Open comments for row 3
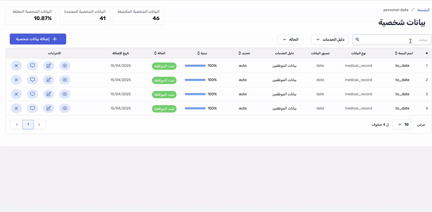This screenshot has height=212, width=432. 32,94
